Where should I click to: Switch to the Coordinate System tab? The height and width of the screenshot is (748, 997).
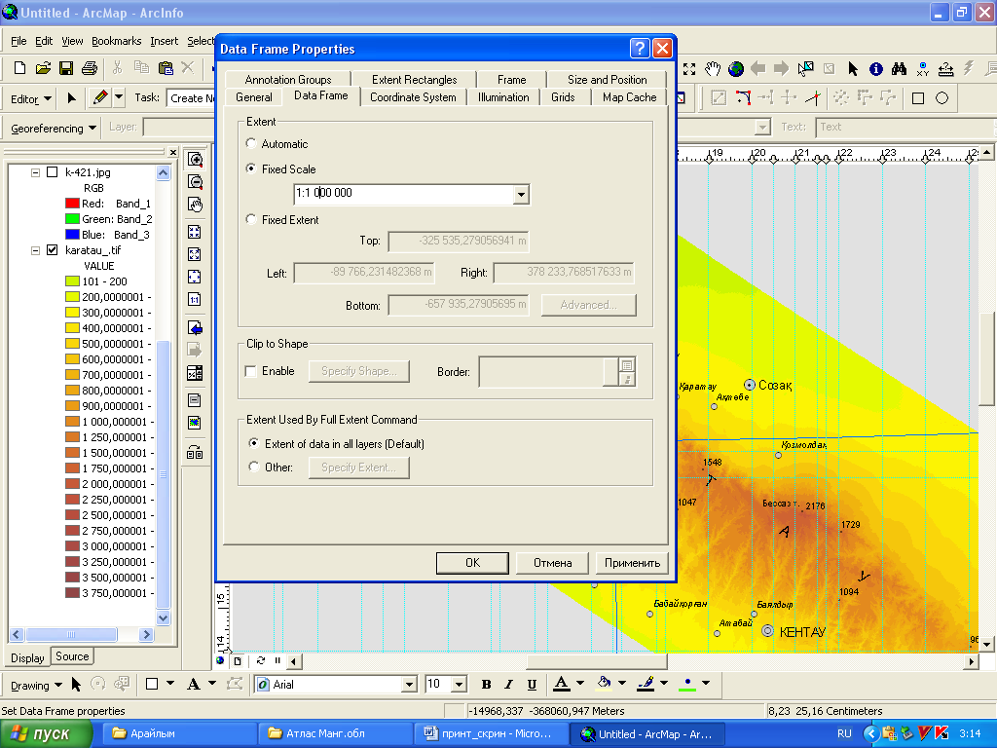point(413,97)
